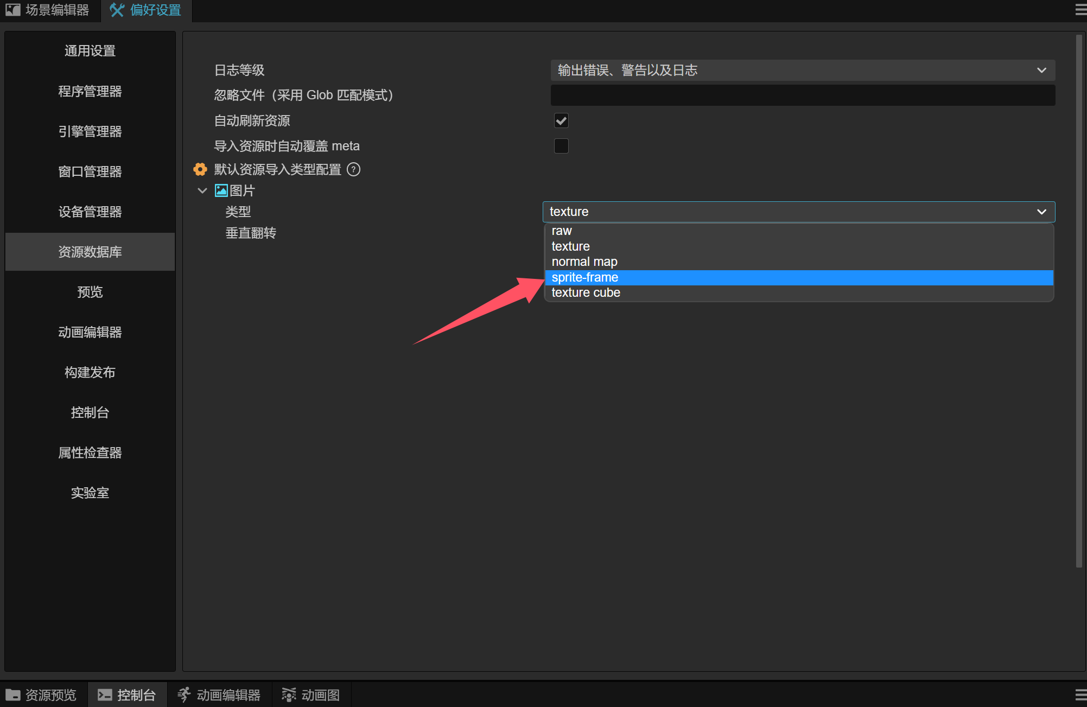Open the 日志等级 dropdown
Screen dimensions: 1087x707
(802, 71)
